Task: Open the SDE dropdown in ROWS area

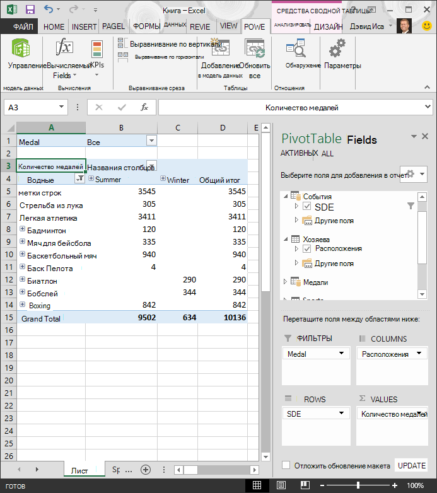Action: [341, 413]
